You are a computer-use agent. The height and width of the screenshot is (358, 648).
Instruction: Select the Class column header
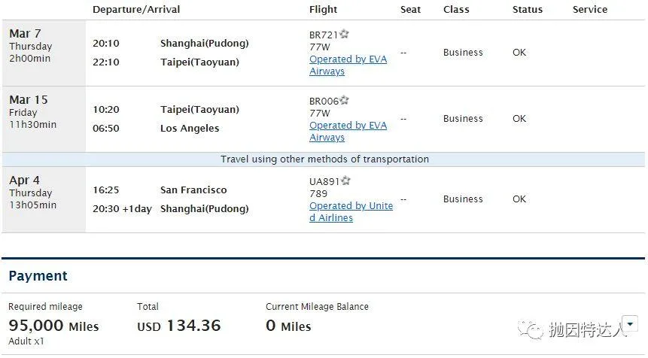coord(456,10)
